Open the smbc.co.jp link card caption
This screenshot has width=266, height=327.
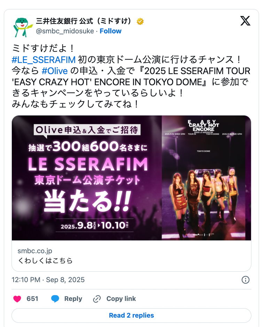131,256
